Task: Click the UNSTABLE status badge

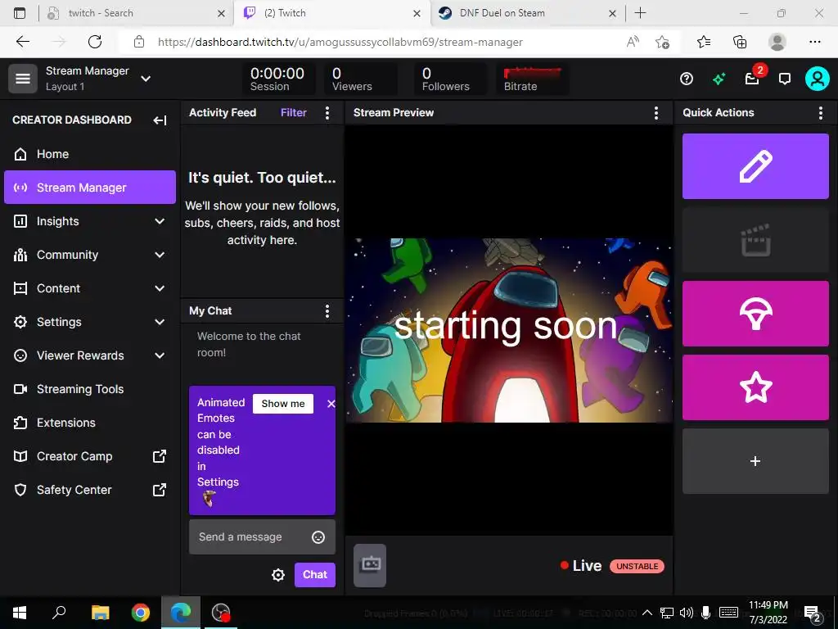Action: pos(637,566)
